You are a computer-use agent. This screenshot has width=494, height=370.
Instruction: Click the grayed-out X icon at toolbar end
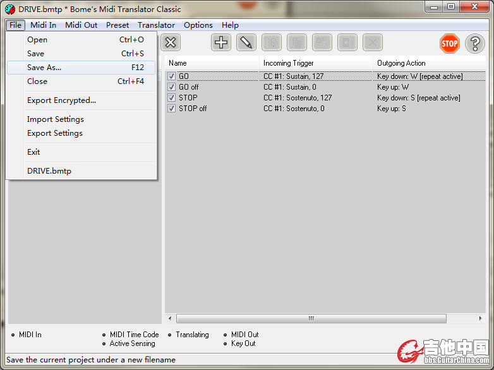tap(373, 43)
